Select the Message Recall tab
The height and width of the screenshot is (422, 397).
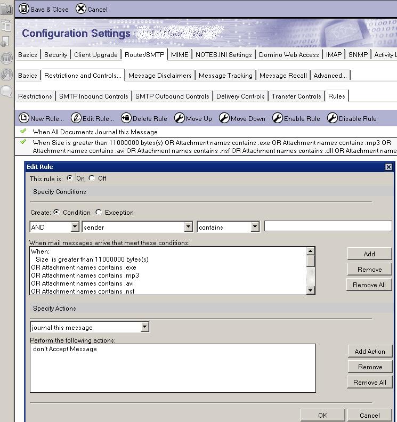pos(283,76)
